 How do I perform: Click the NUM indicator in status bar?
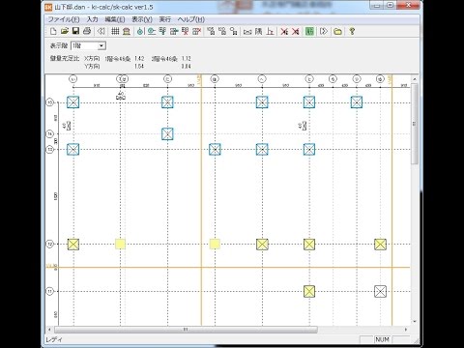[382, 339]
